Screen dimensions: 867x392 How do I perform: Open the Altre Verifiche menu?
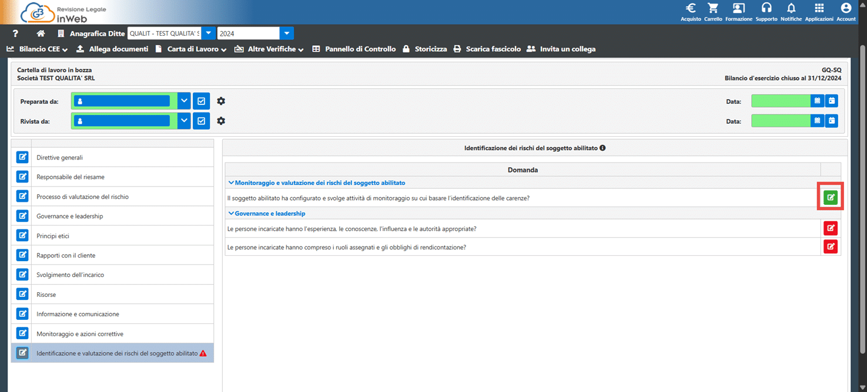[x=269, y=49]
